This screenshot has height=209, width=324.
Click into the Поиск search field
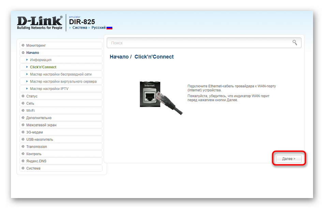[x=198, y=43]
